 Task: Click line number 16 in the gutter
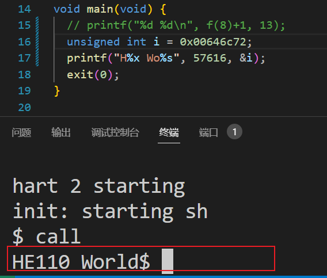[25, 42]
